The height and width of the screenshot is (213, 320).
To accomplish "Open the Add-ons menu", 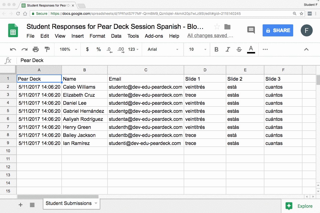I will tap(154, 36).
